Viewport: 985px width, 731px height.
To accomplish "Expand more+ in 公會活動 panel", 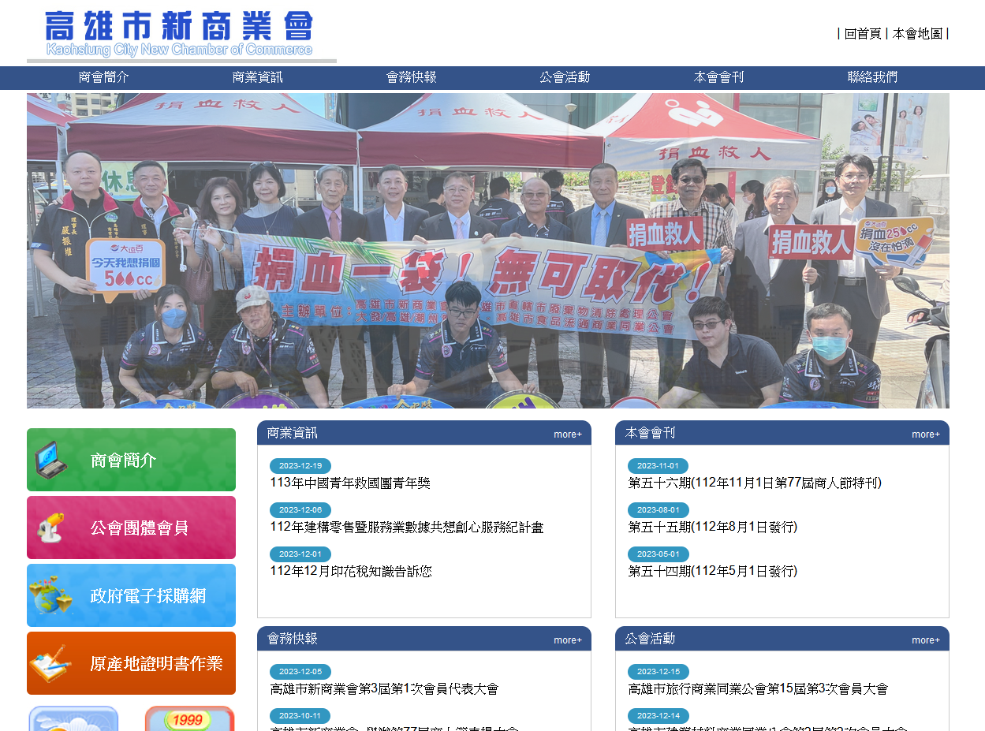I will pos(925,640).
